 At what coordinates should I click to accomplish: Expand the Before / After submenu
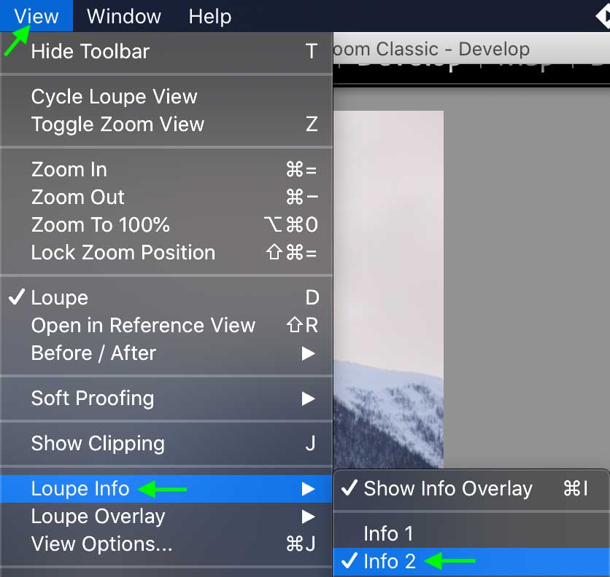[166, 353]
